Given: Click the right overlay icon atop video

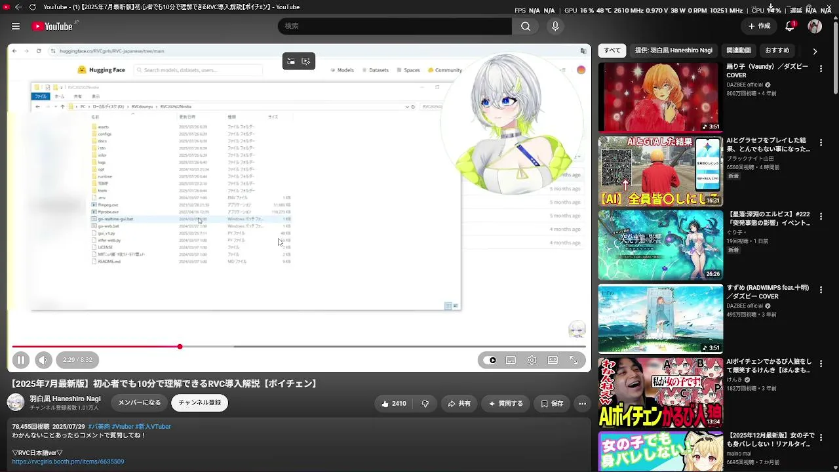Looking at the screenshot, I should (x=306, y=61).
